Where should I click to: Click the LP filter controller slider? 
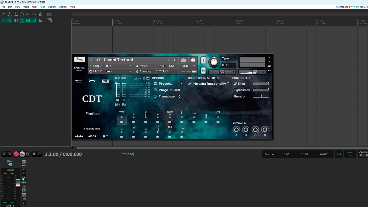point(261,84)
